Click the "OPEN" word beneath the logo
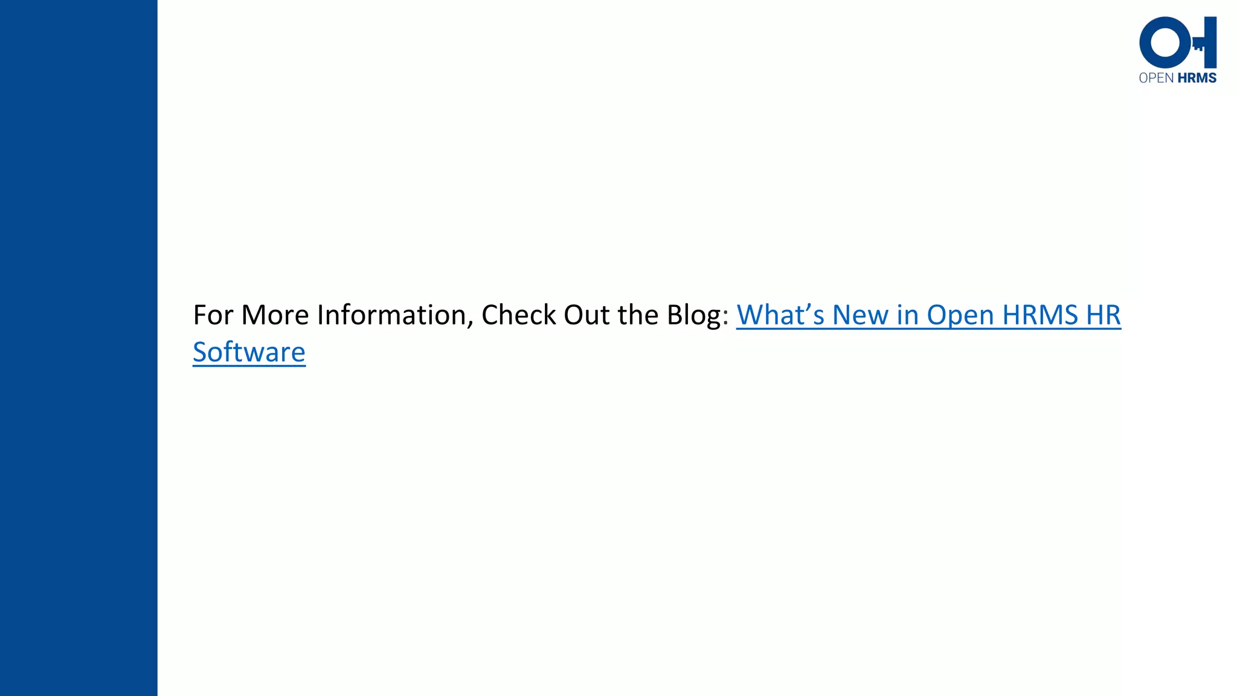 click(1156, 78)
